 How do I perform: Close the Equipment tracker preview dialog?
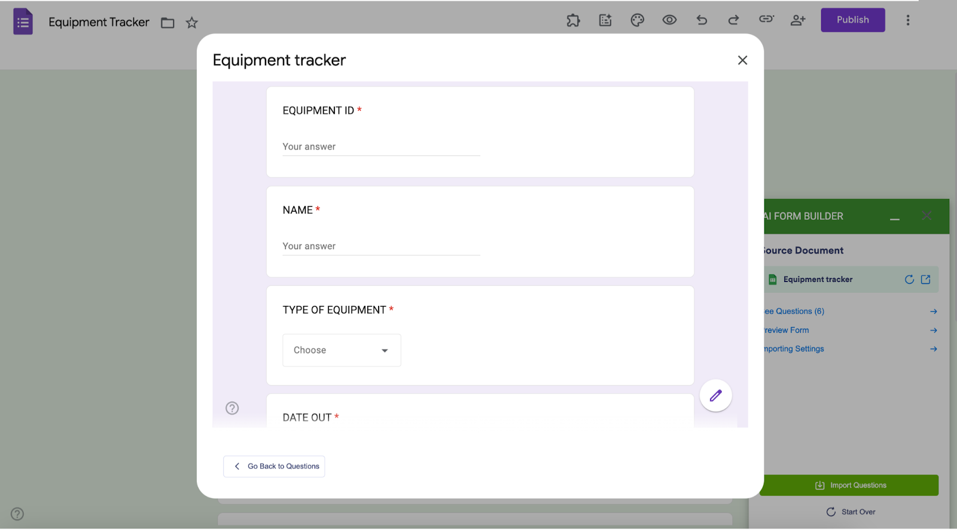click(742, 60)
